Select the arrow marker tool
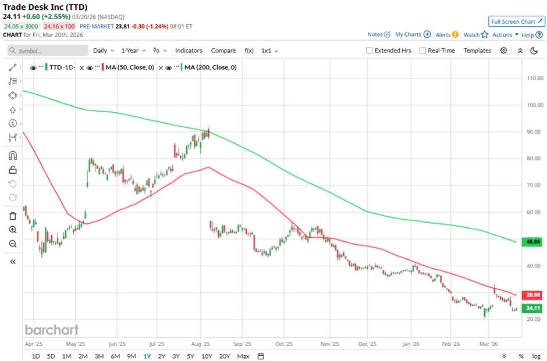547x361 pixels. [x=13, y=110]
